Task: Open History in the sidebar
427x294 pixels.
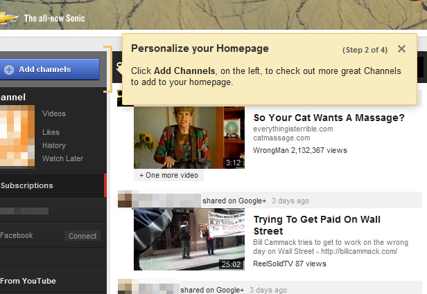Action: click(x=54, y=145)
